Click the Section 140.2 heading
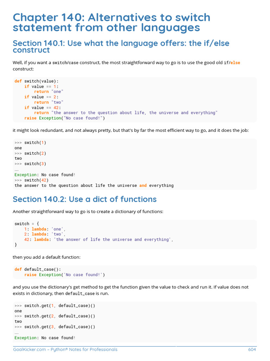Screen dimensions: 270x361 coord(84,199)
